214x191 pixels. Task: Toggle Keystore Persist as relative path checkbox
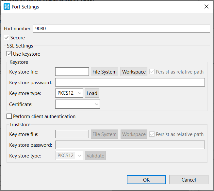pos(152,72)
